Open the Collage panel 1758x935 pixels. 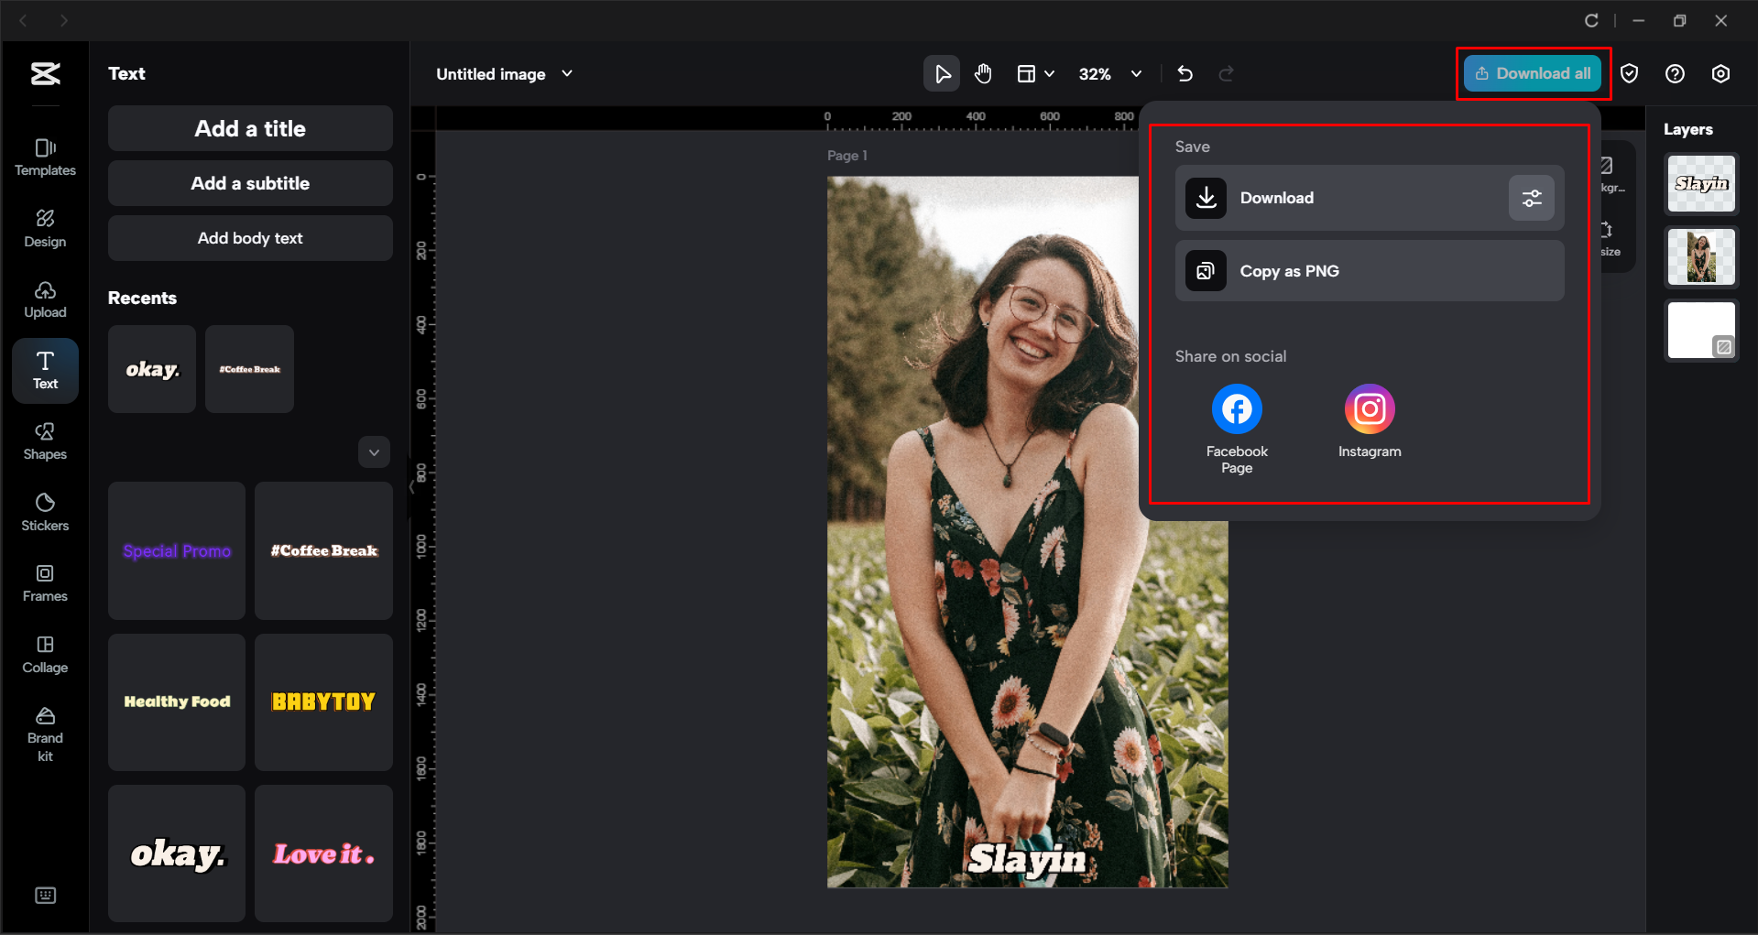[45, 654]
